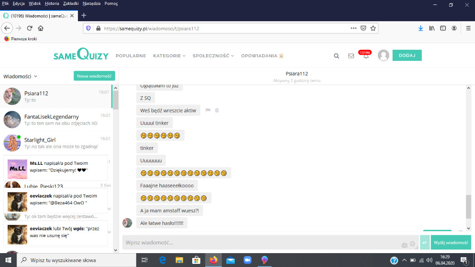Flag the message "Weś będź wreszcie aktiw"
The image size is (475, 267).
(x=208, y=110)
